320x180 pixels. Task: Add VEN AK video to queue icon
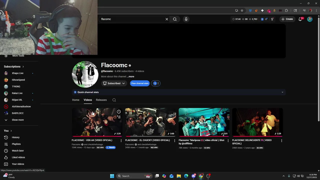(x=119, y=117)
